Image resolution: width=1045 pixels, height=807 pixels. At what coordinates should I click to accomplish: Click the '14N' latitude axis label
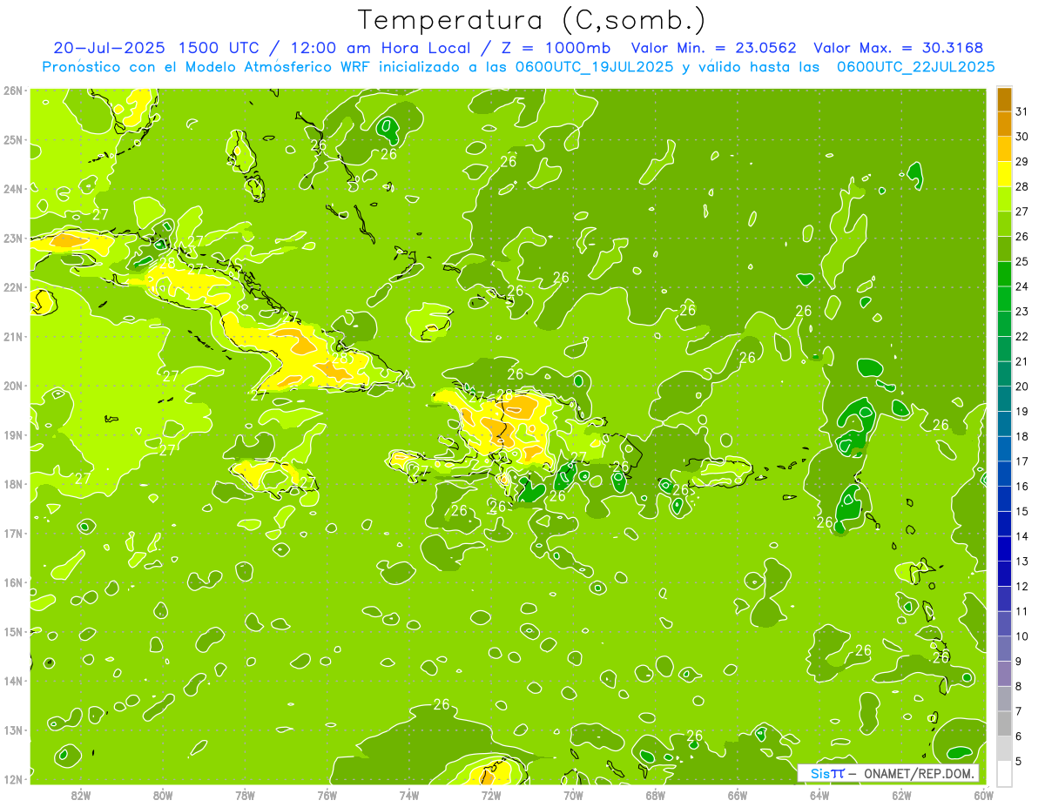12,681
